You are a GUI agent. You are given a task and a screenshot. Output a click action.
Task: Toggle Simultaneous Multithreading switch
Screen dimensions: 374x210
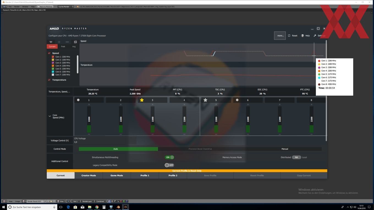169,157
